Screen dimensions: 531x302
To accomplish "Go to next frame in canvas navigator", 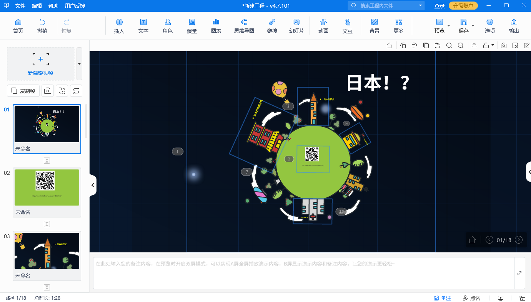I will (x=519, y=240).
